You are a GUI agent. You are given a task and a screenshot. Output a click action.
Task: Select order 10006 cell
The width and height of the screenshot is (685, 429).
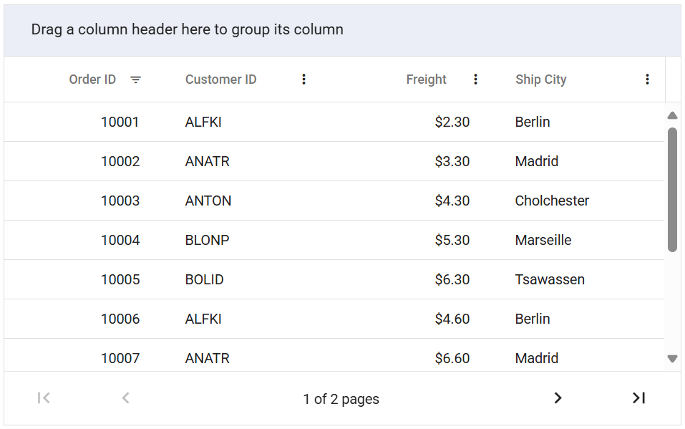[120, 319]
